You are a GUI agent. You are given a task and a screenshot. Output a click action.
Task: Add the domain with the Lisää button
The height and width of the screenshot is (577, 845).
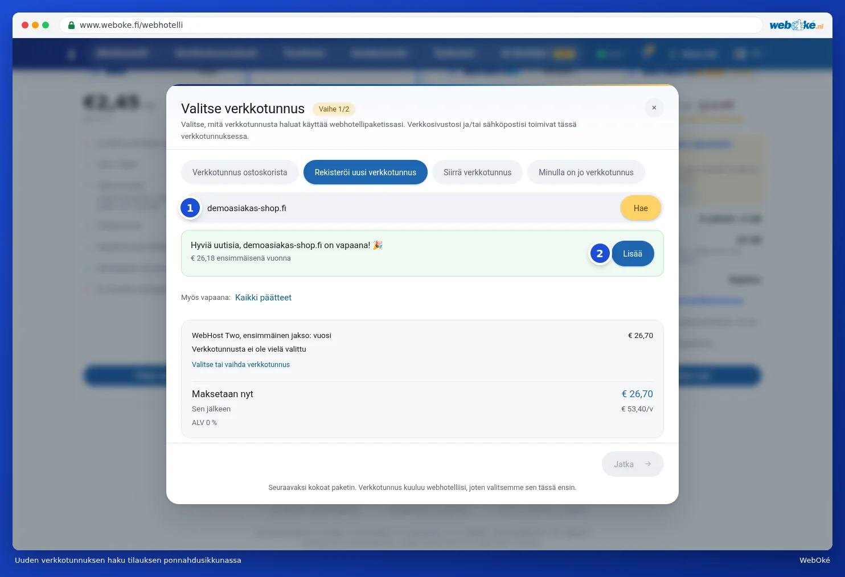[633, 254]
